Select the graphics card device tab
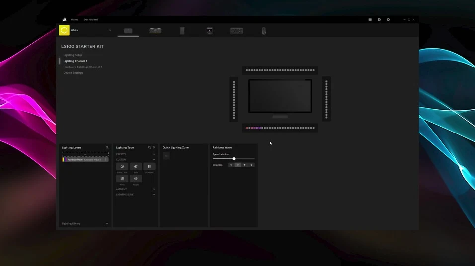The height and width of the screenshot is (266, 475). pyautogui.click(x=156, y=31)
